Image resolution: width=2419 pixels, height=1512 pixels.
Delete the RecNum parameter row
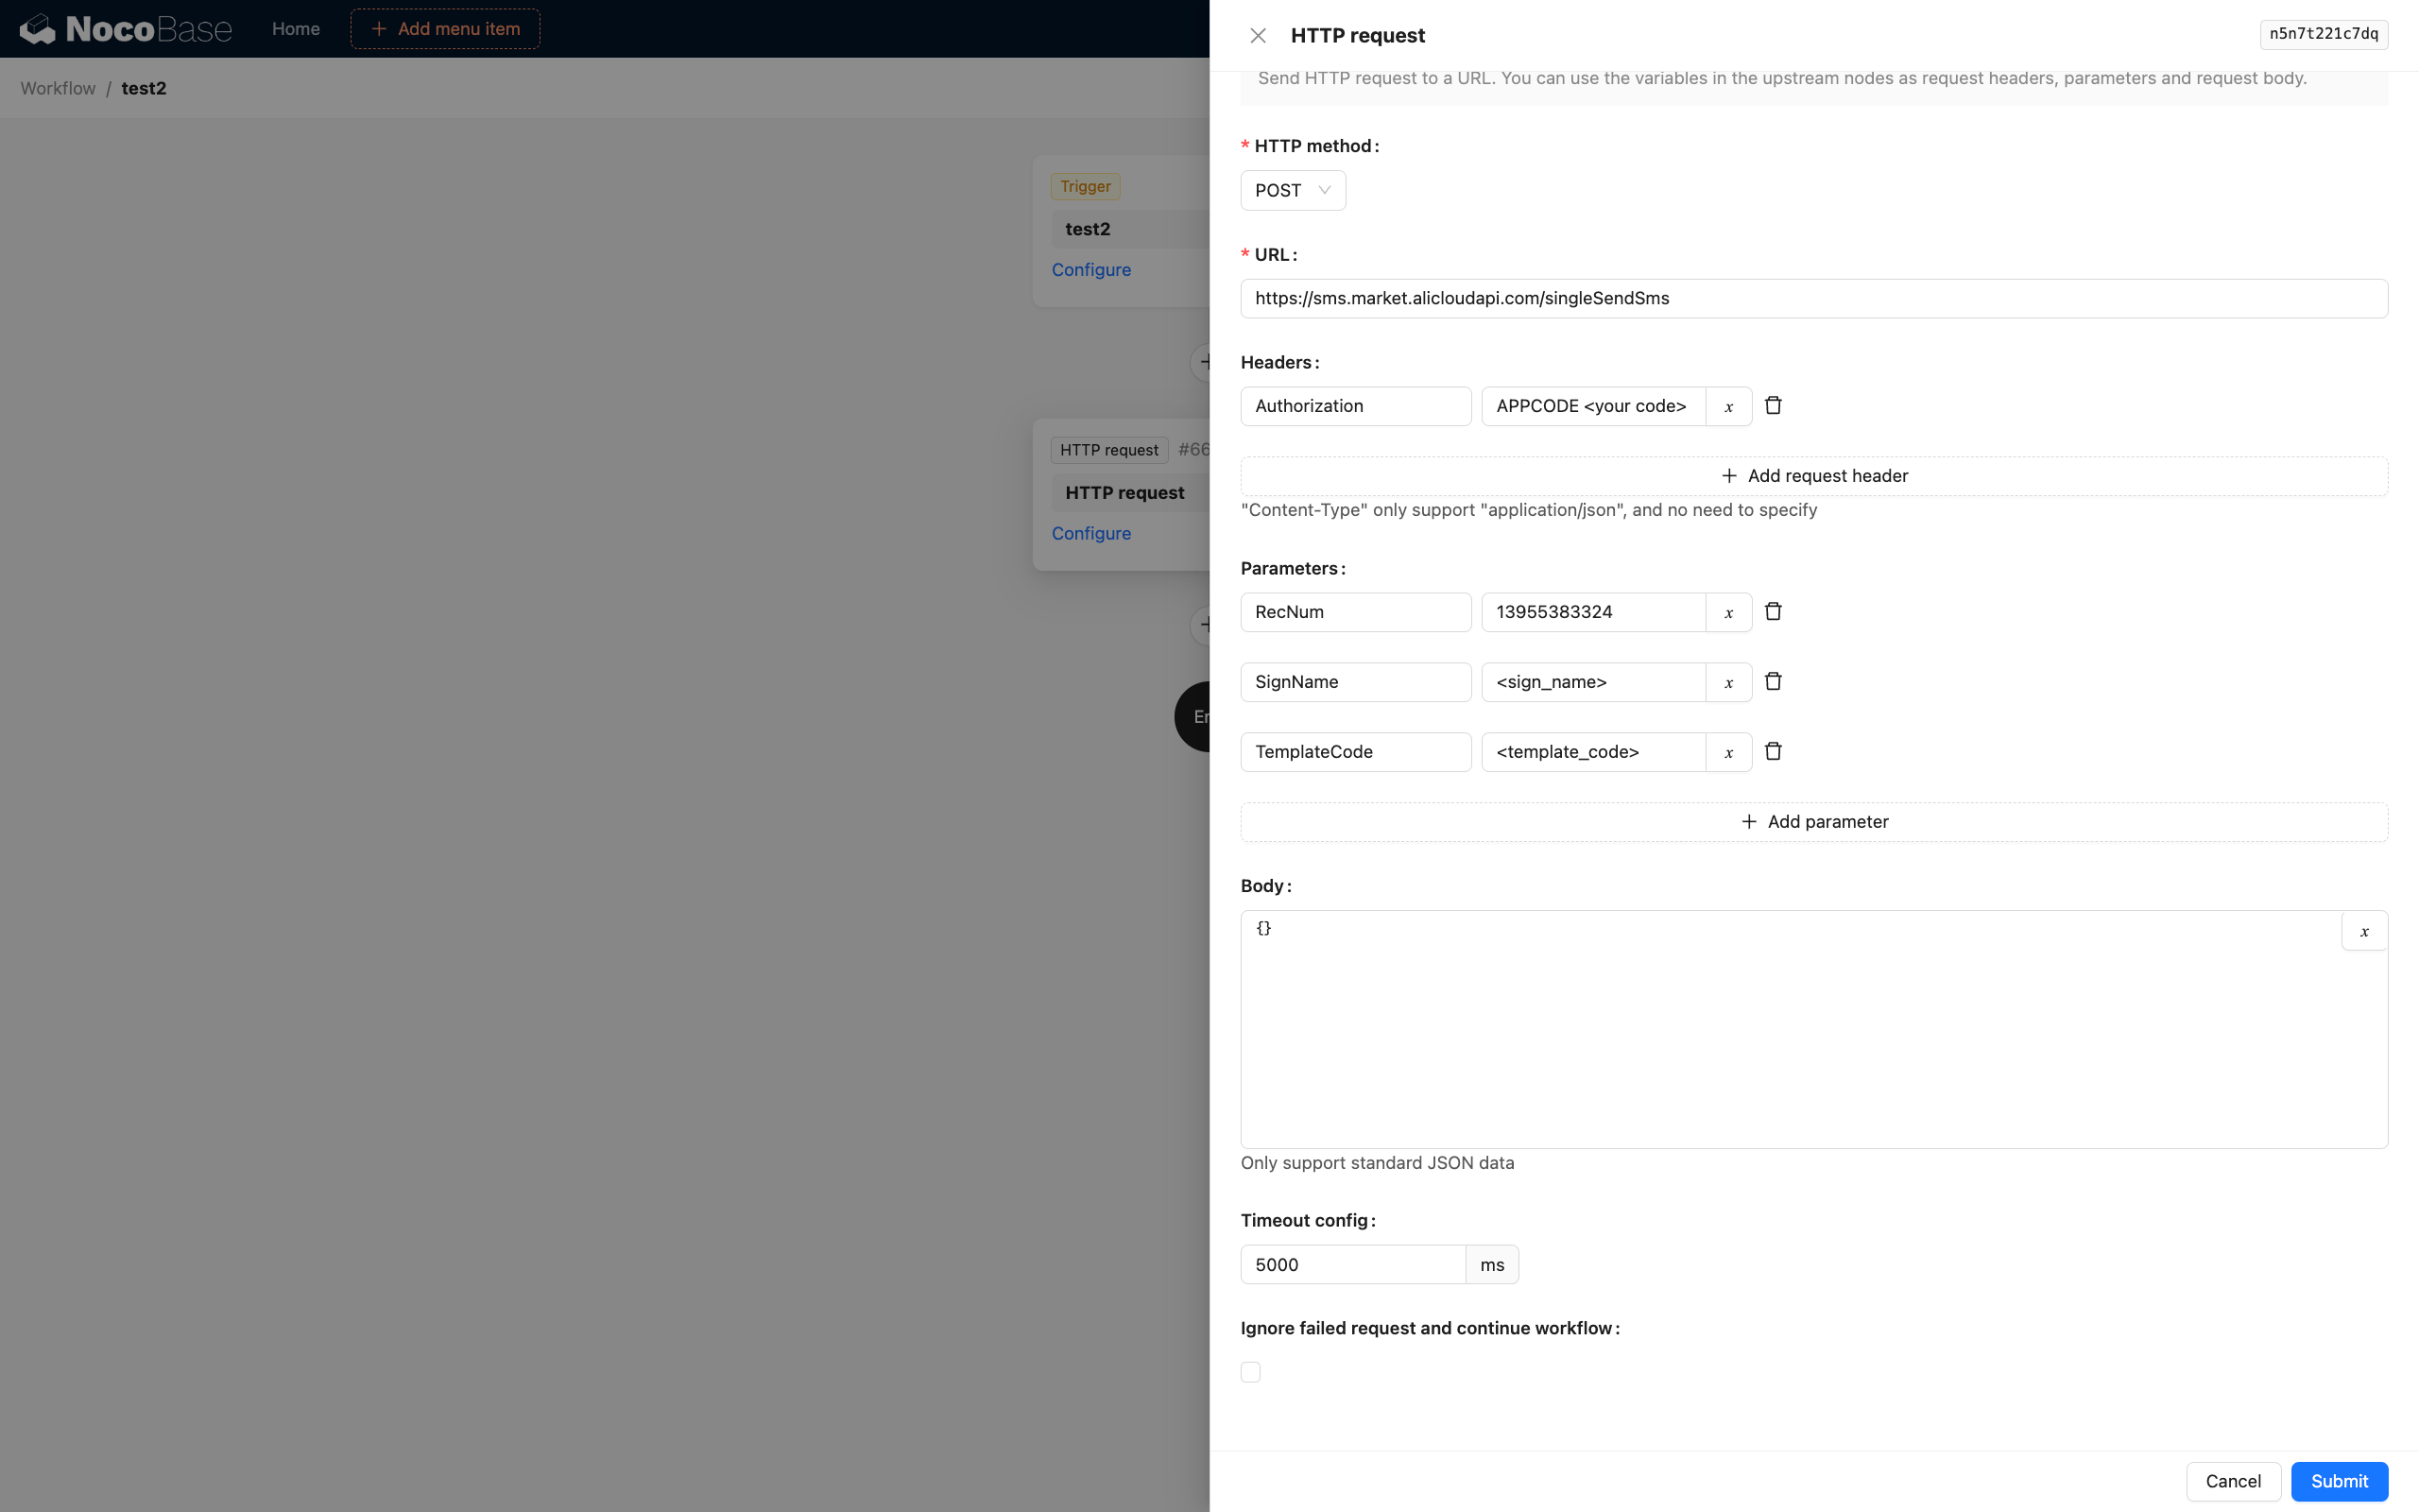[x=1774, y=611]
